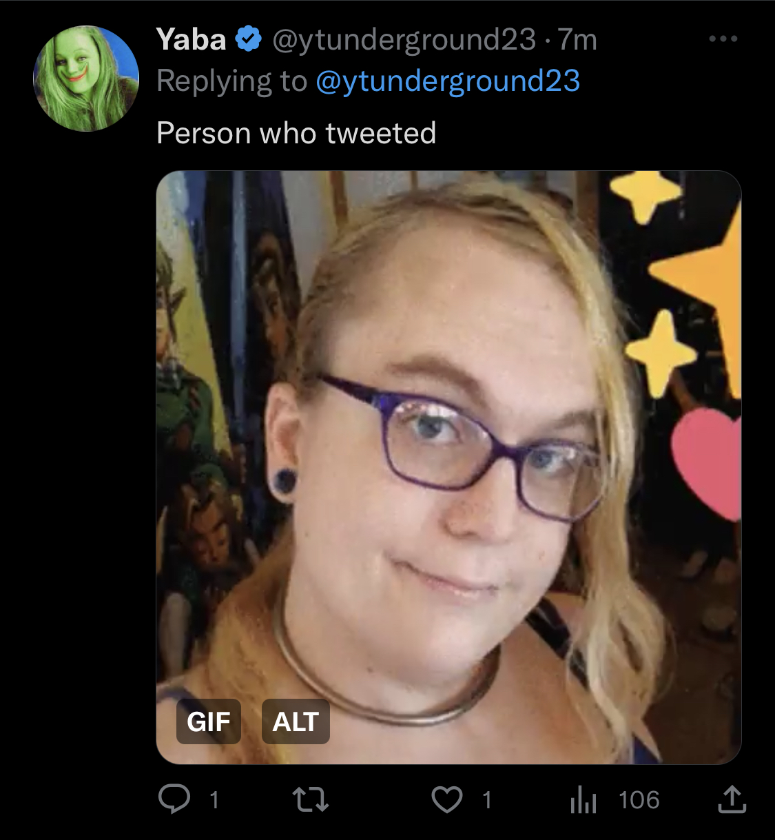The width and height of the screenshot is (775, 840).
Task: Click the 'Person who tweeted' text
Action: [x=296, y=133]
